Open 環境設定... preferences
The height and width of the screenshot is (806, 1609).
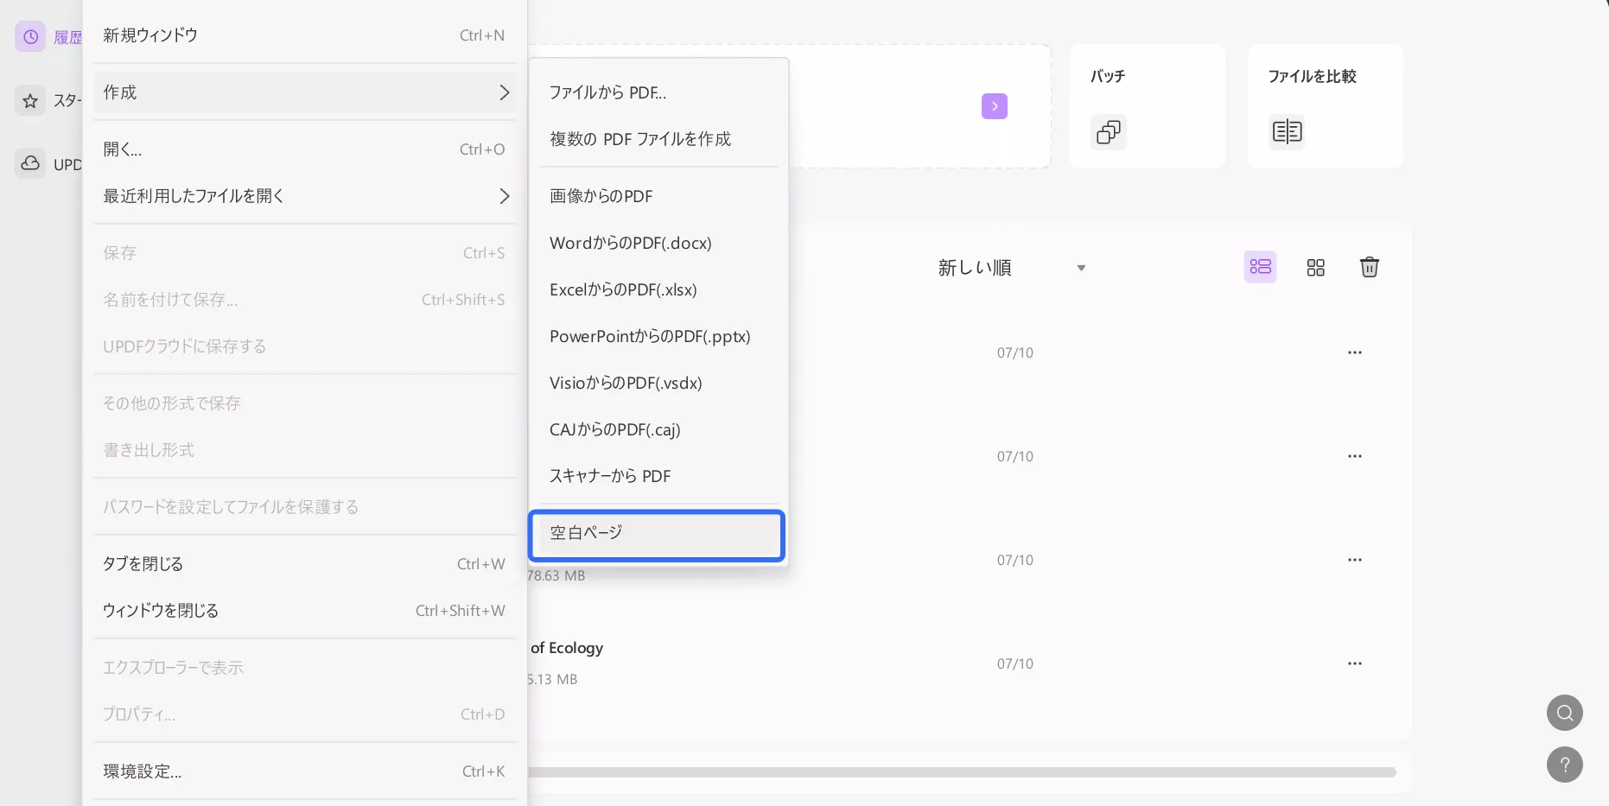(x=305, y=771)
